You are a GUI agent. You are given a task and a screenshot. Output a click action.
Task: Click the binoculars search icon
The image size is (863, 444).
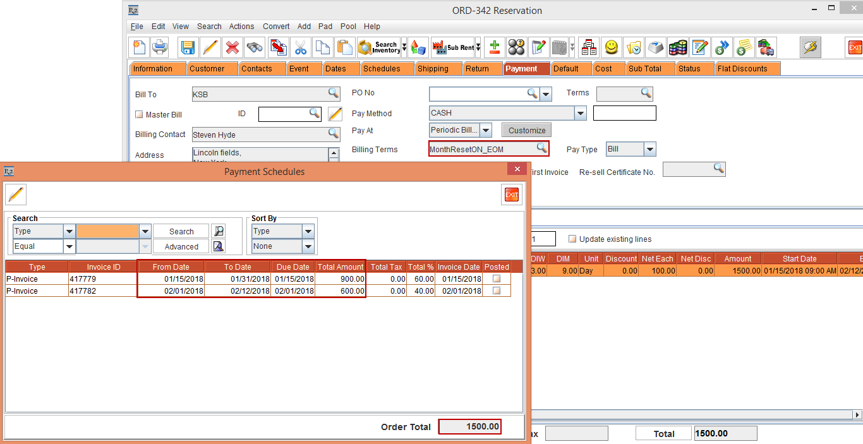(x=255, y=47)
